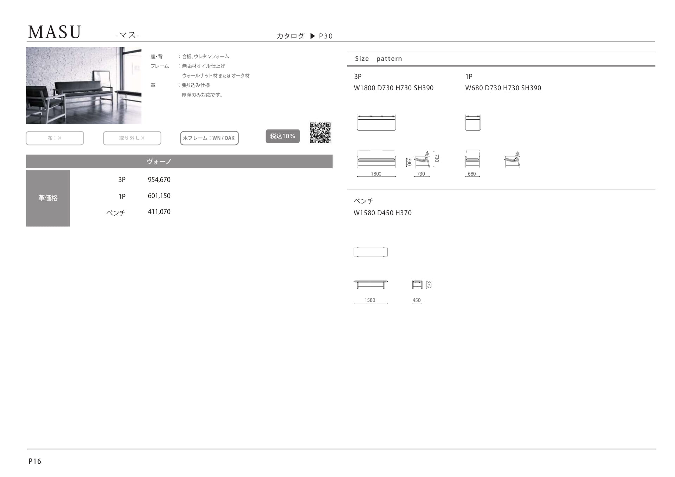675x477 pixels.
Task: Click the 無垢材オイル仕上げ spec text
Action: (204, 66)
